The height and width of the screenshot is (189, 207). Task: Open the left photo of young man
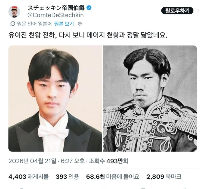coord(55,99)
